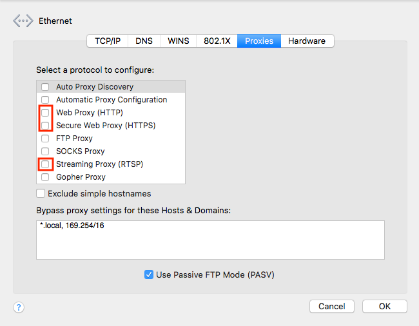Enable Streaming Proxy (RTSP) checkbox
The width and height of the screenshot is (419, 326).
(x=45, y=164)
